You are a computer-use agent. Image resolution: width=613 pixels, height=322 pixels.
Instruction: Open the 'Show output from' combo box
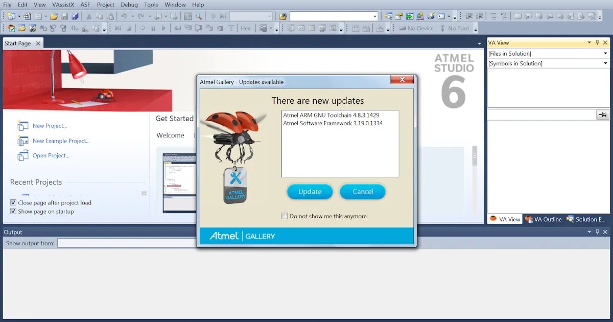coord(126,243)
